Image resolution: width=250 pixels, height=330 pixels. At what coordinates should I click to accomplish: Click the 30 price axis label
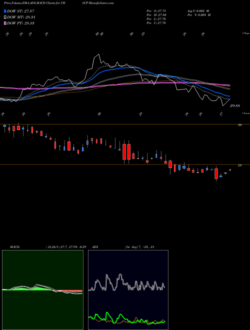click(x=239, y=125)
